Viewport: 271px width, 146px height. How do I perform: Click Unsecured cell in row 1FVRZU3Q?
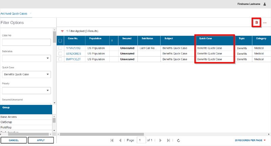(127, 48)
